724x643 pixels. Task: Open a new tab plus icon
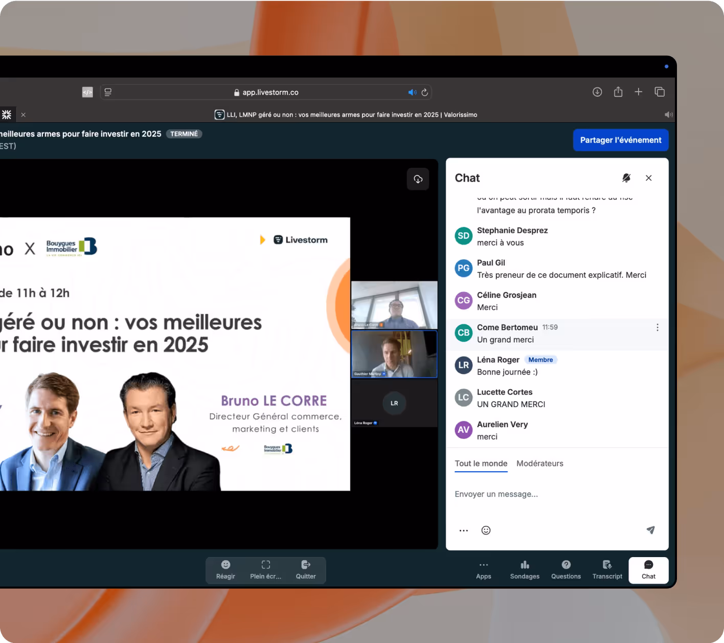(x=639, y=92)
